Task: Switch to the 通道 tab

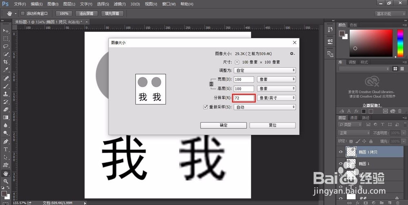Action: tap(354, 118)
